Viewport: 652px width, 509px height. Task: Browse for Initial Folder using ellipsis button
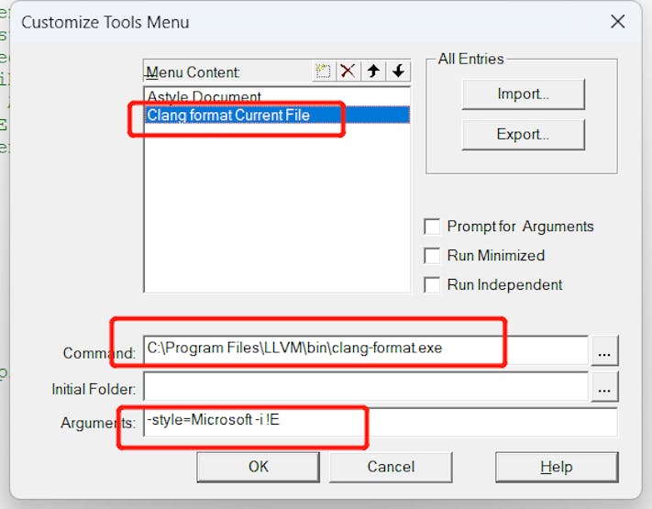[604, 387]
